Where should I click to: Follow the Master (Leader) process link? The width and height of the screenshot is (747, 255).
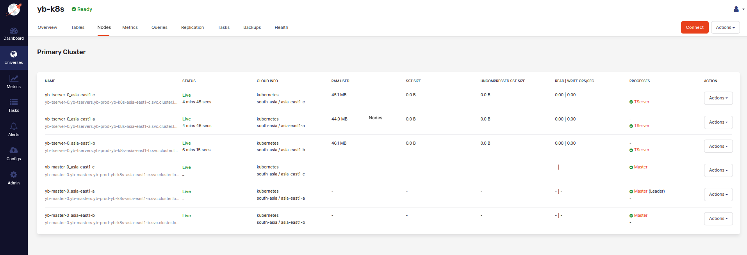[x=641, y=191]
